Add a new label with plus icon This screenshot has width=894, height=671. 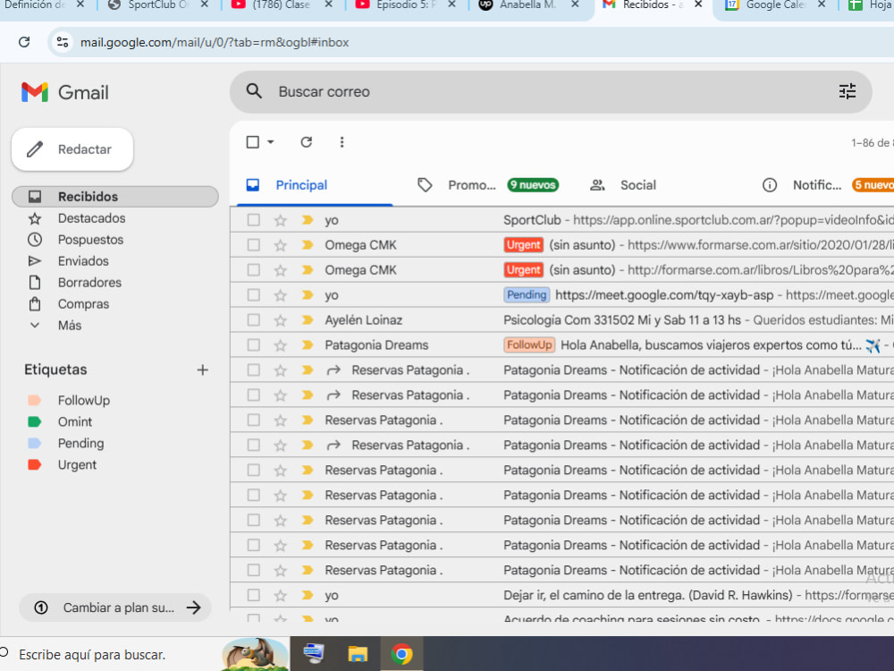point(202,369)
